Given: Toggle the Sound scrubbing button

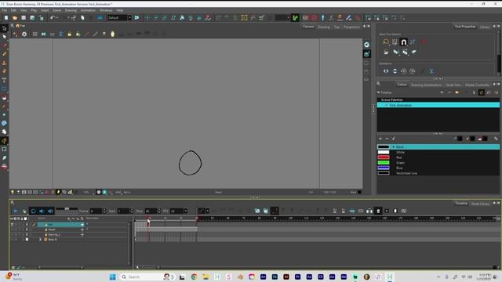Looking at the screenshot, I should point(50,211).
